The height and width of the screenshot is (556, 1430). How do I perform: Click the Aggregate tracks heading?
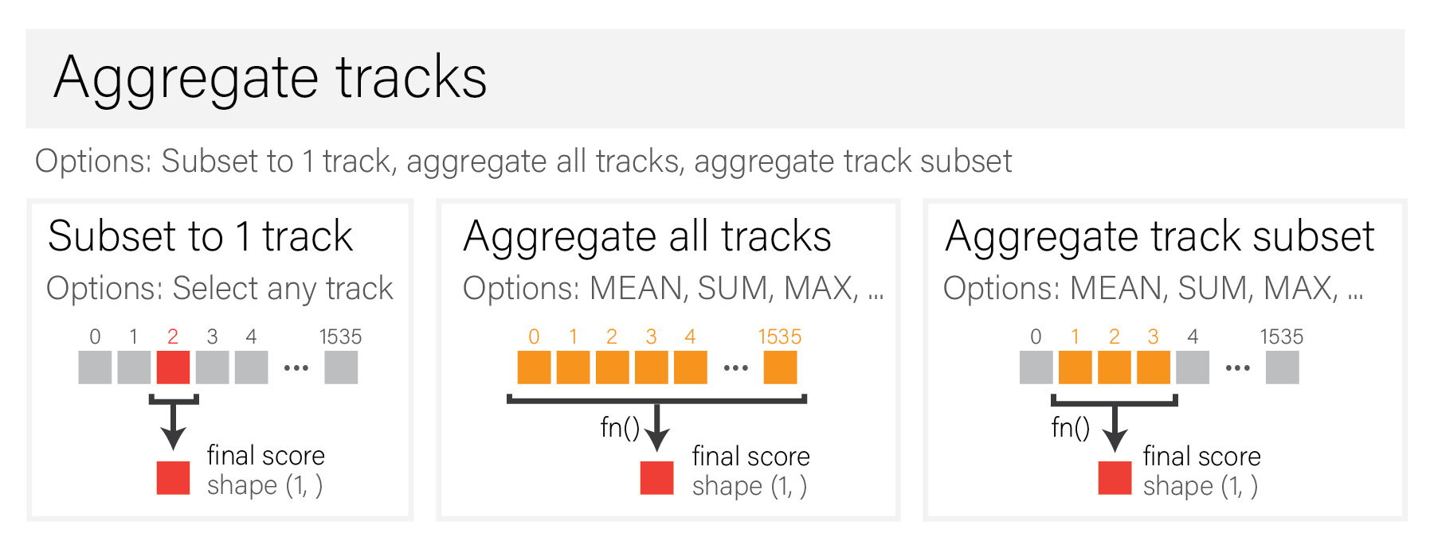coord(270,78)
